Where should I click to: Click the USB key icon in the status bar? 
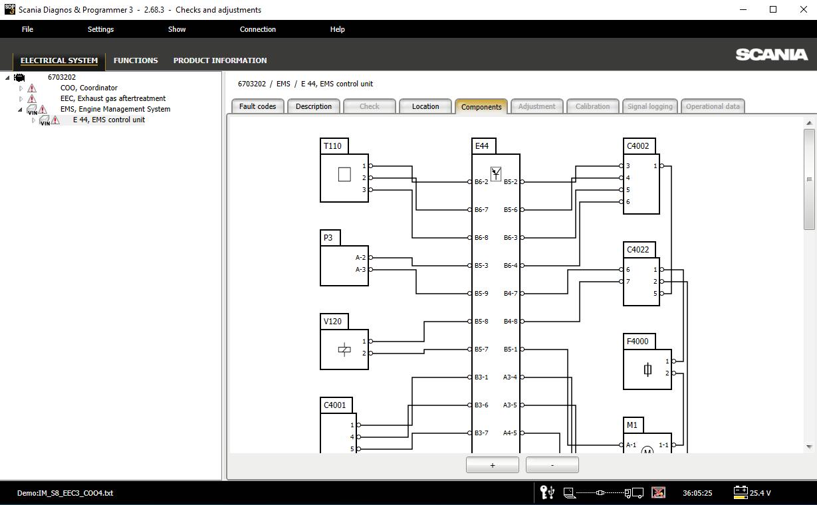[x=547, y=492]
